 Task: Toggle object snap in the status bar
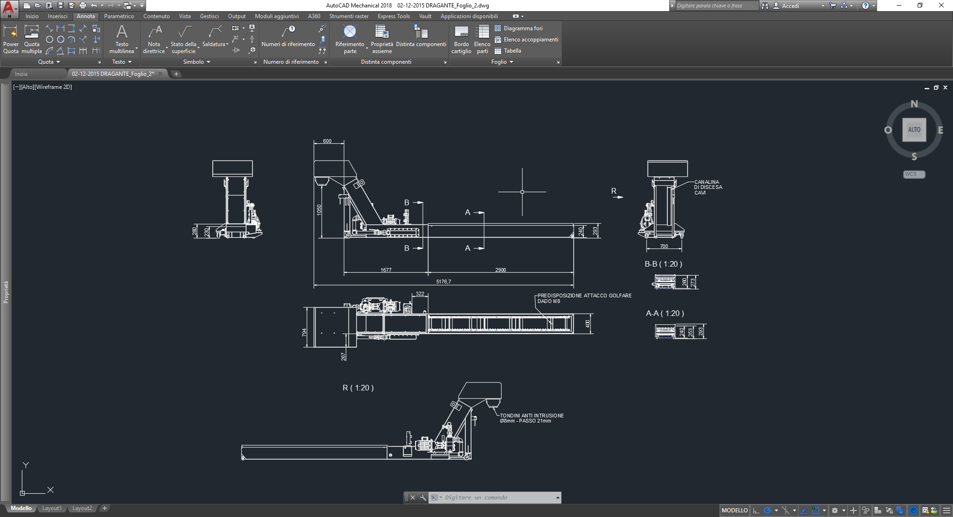815,510
